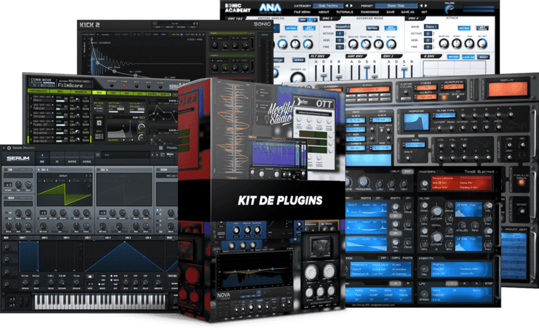Click Serum envelope RELEASE knob
The image size is (539, 330).
(76, 282)
